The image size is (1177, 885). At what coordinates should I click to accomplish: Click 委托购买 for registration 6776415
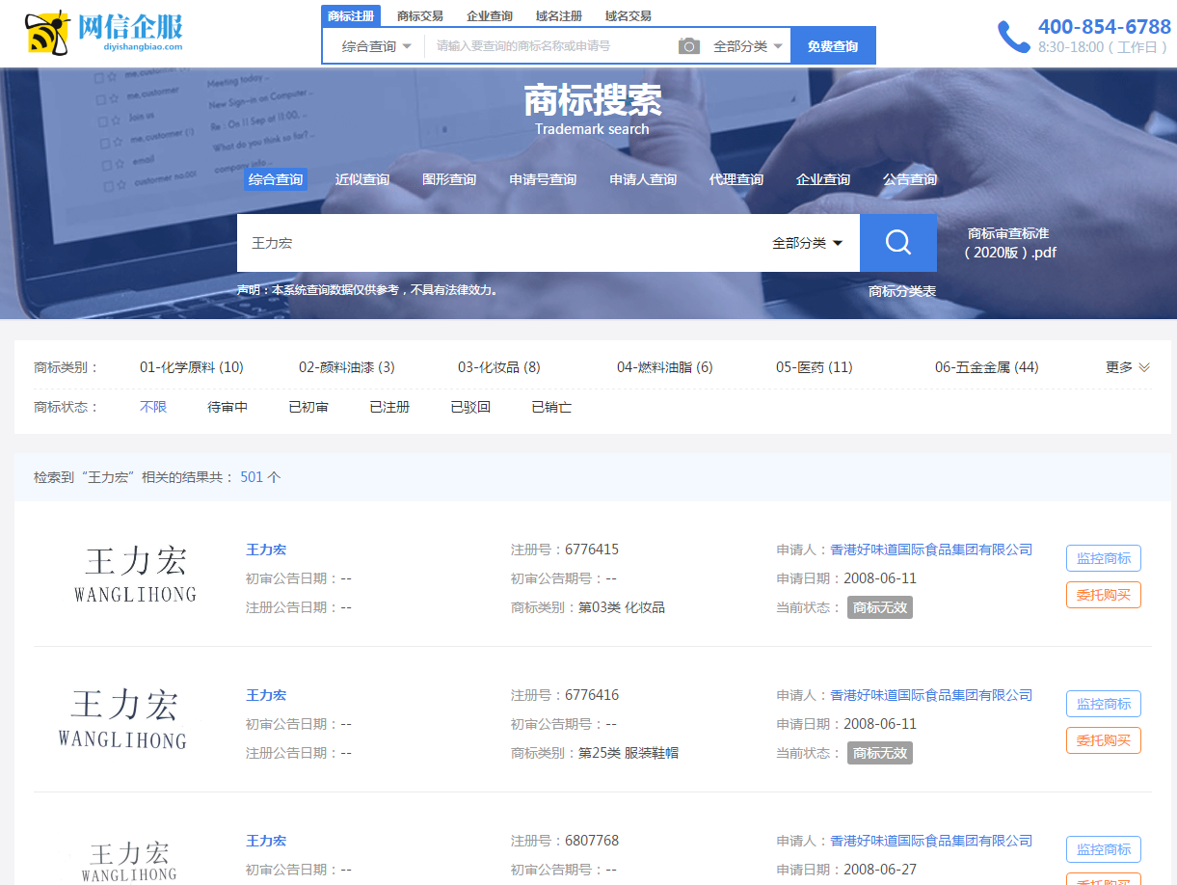pos(1104,595)
